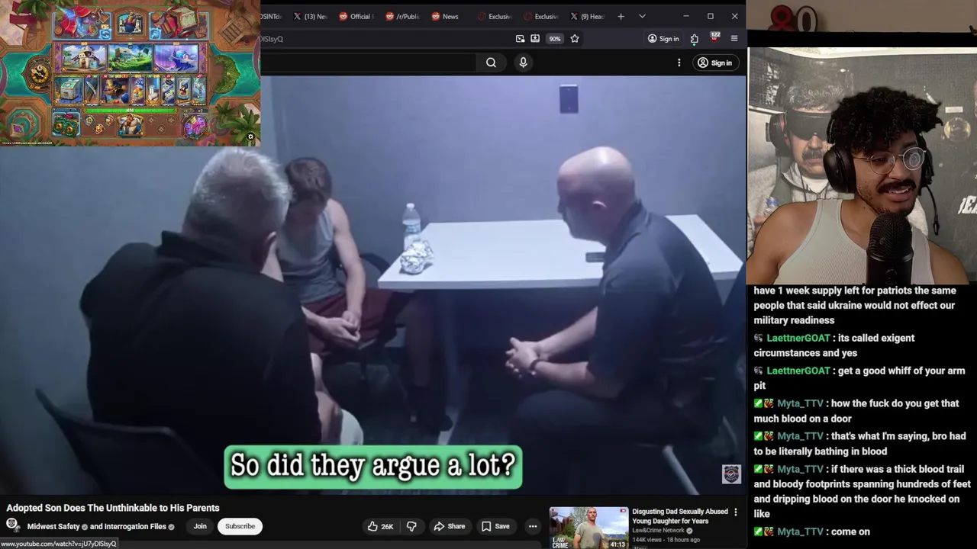Image resolution: width=977 pixels, height=549 pixels.
Task: Click the card game overlay thumbnail
Action: [130, 72]
